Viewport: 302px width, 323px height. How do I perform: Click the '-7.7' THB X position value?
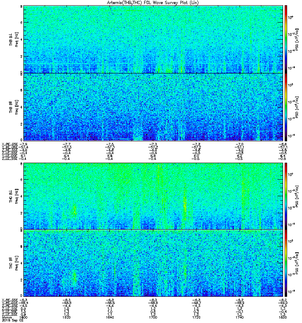pos(66,144)
